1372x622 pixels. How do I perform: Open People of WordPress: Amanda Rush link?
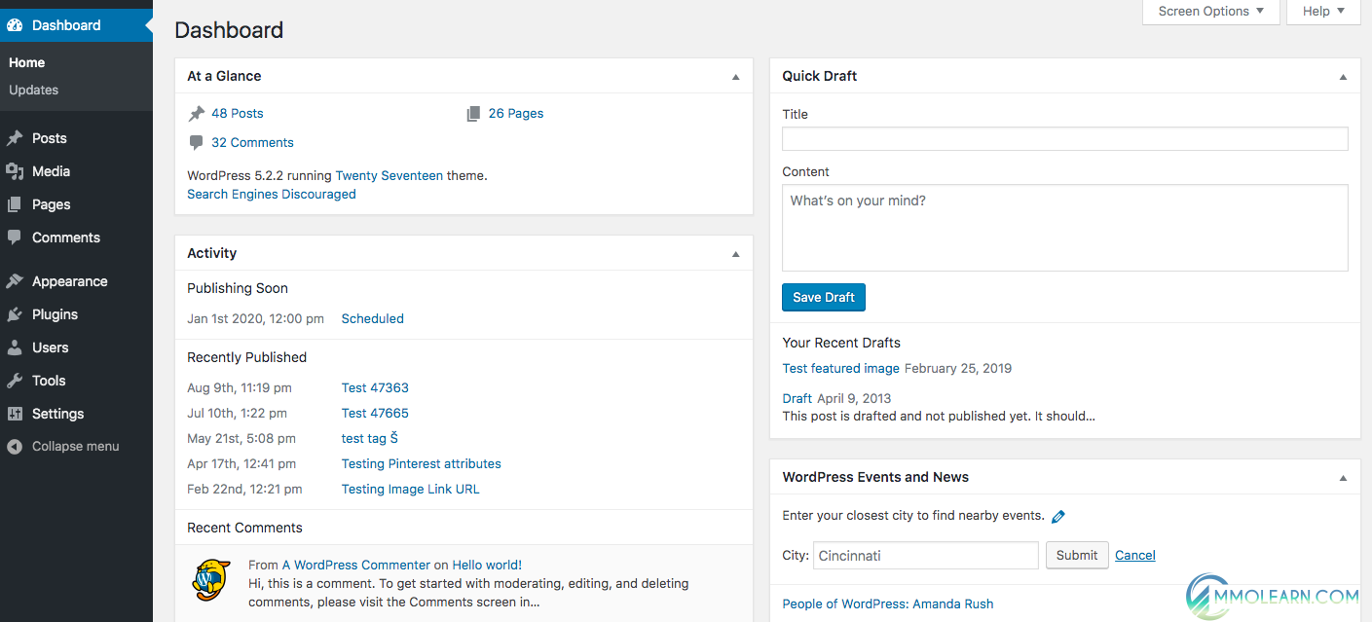888,604
